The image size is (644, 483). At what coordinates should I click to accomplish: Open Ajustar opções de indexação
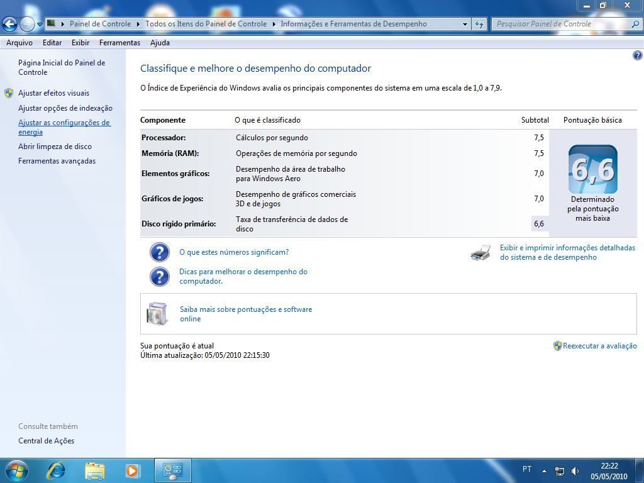65,108
